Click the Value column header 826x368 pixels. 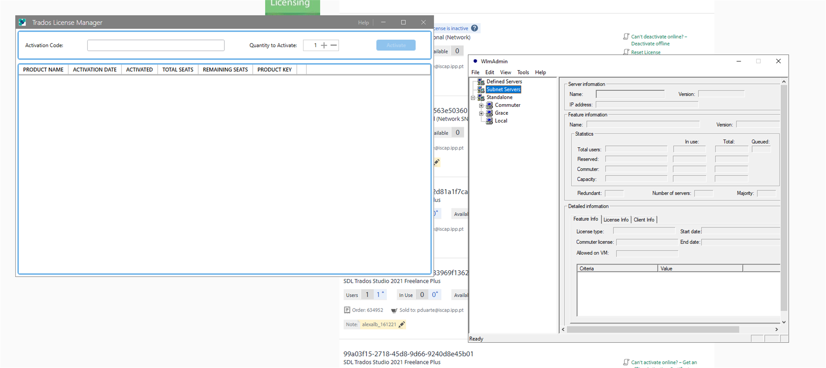[x=700, y=268]
